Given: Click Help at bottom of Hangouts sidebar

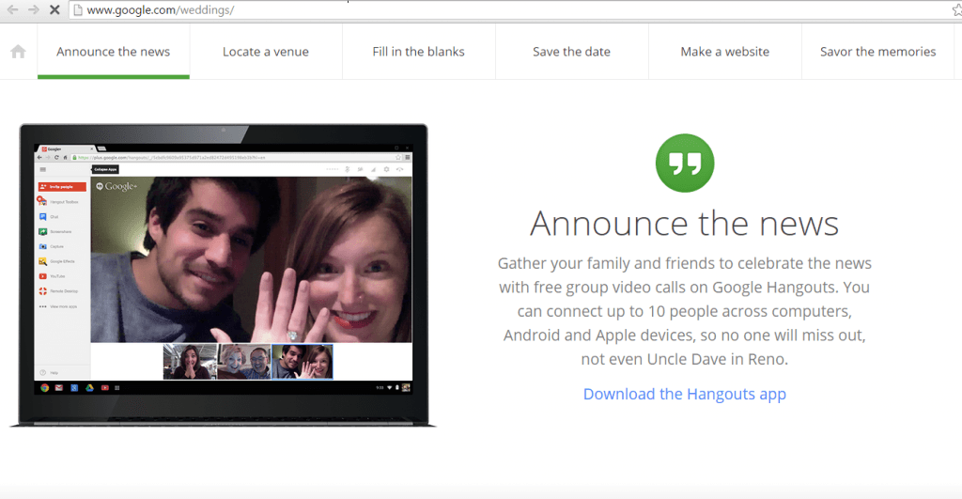Looking at the screenshot, I should pos(49,372).
